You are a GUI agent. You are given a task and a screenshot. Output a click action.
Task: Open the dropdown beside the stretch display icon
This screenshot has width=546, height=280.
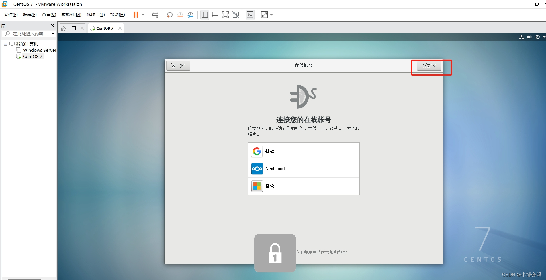(x=271, y=15)
